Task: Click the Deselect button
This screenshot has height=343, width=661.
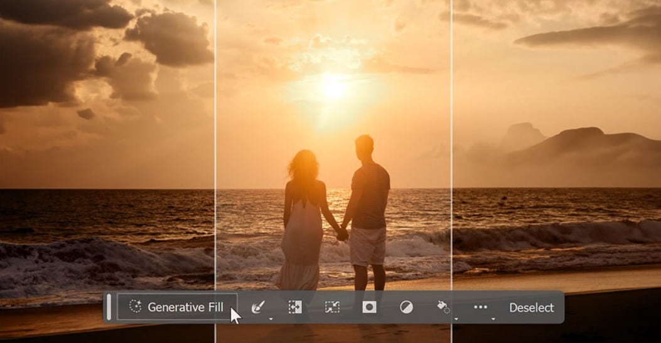Action: pos(532,308)
